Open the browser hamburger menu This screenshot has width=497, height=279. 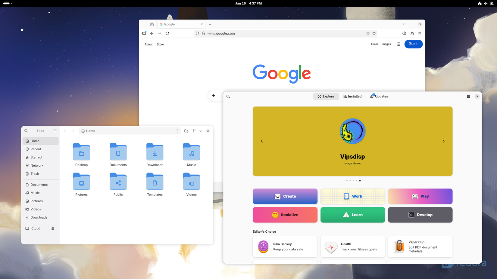point(420,33)
